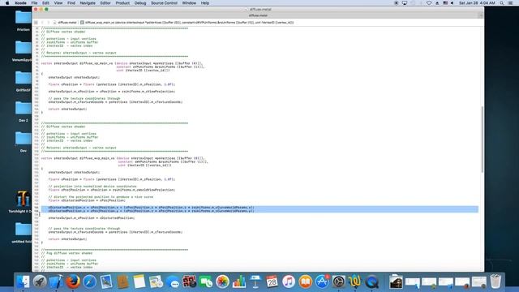
Task: Click the input source flag icon
Action: tap(445, 3)
